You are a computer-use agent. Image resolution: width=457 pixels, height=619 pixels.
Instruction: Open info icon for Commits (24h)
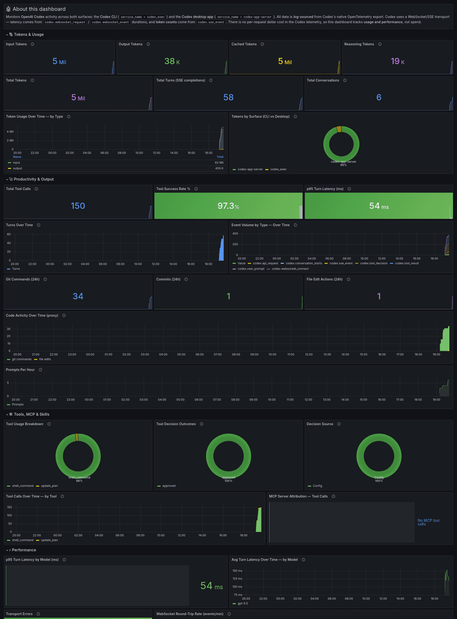click(186, 279)
